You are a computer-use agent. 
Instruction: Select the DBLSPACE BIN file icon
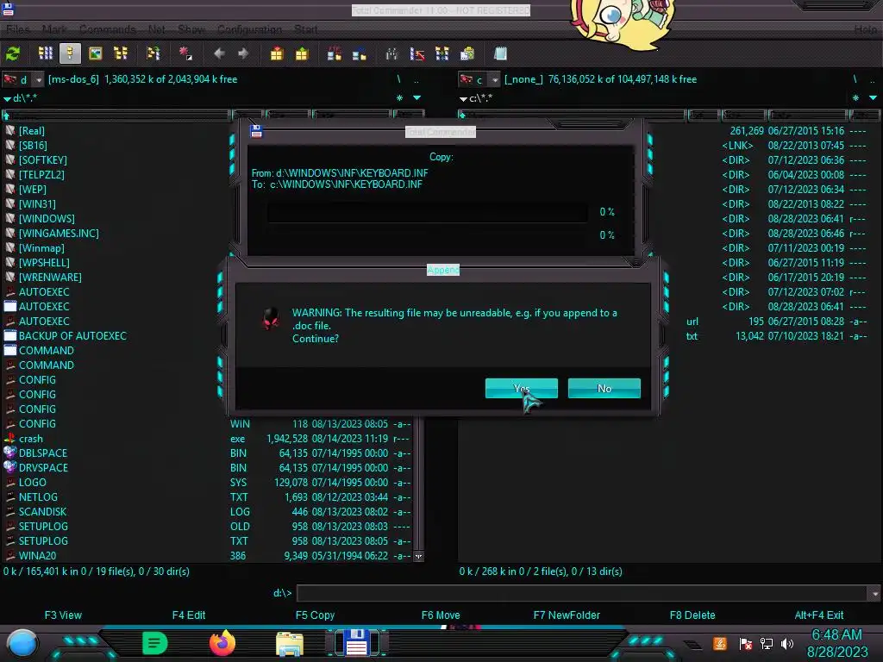click(x=10, y=453)
